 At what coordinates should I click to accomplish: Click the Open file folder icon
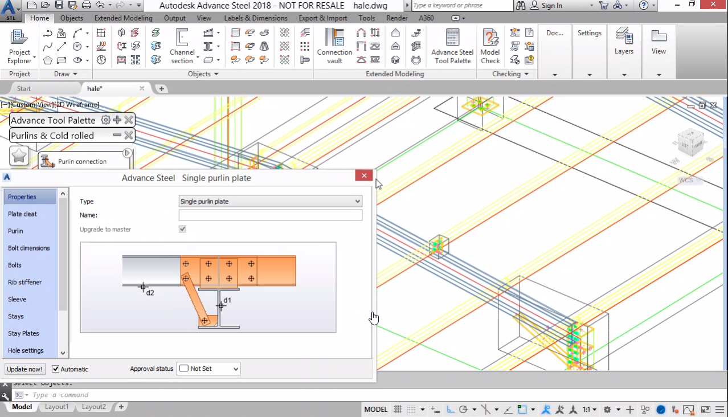[x=45, y=5]
